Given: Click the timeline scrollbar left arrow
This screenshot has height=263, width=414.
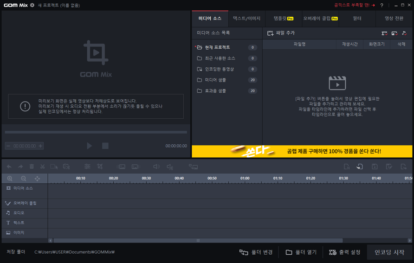Looking at the screenshot, I should [x=50, y=241].
